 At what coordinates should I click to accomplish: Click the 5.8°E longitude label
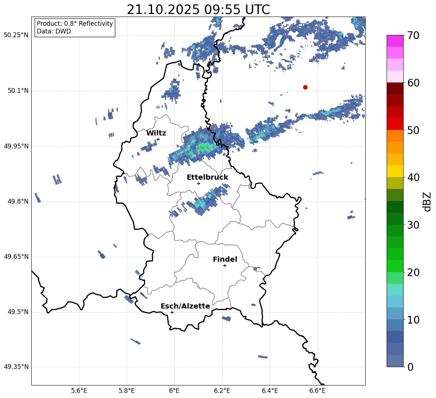(x=127, y=391)
